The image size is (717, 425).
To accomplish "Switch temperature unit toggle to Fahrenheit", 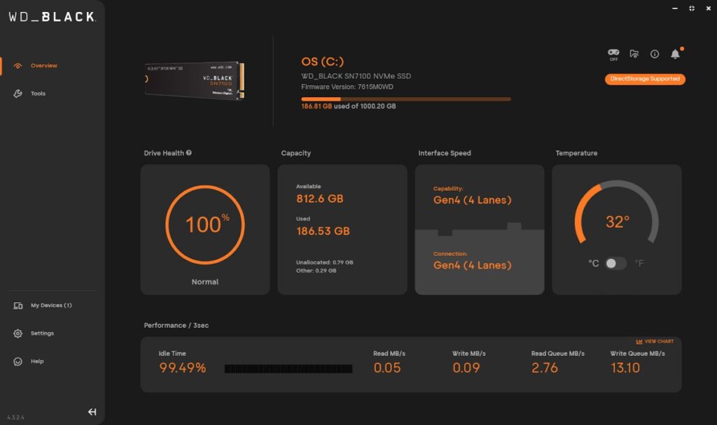I will coord(616,264).
